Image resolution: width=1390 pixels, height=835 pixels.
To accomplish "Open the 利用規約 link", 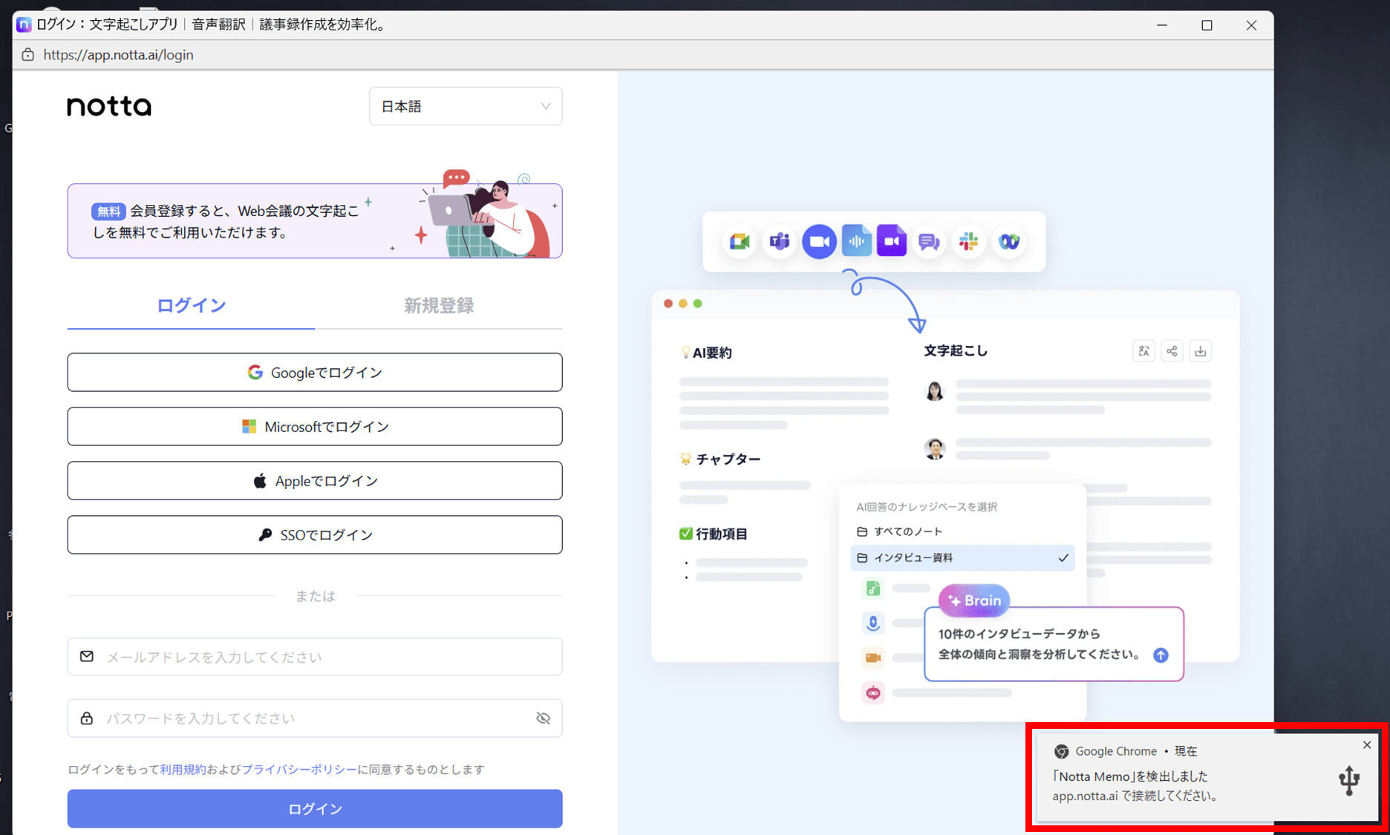I will pos(183,769).
